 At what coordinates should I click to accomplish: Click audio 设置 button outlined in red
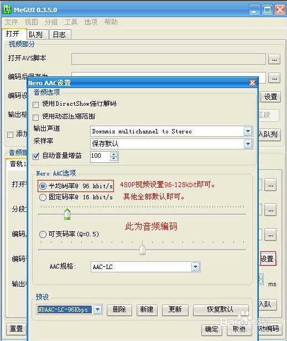coord(268,259)
